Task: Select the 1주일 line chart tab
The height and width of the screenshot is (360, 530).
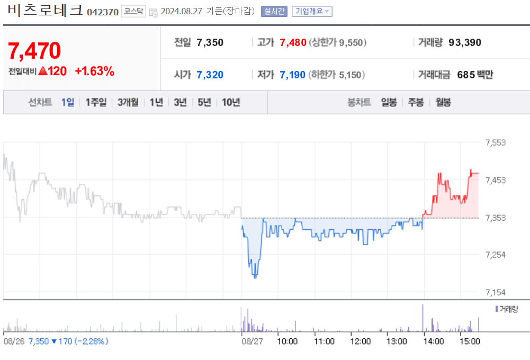Action: 96,102
